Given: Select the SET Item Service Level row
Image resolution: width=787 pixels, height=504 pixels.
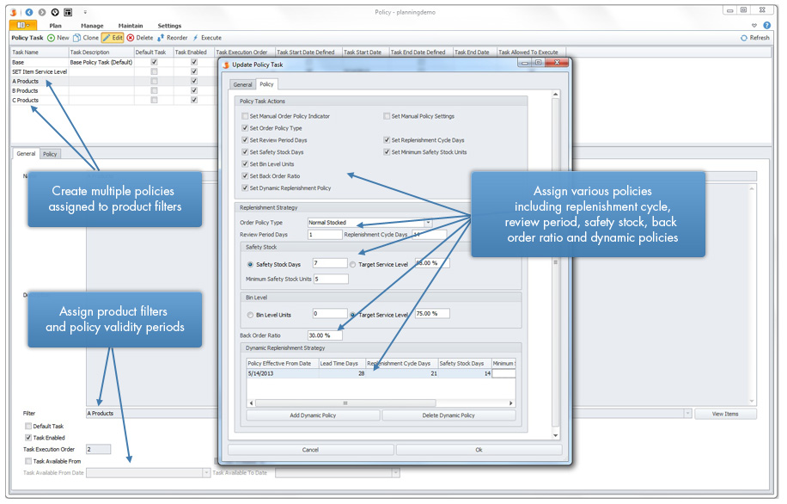Looking at the screenshot, I should pos(114,72).
